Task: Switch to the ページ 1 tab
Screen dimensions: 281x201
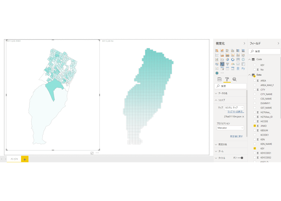Action: (14, 159)
